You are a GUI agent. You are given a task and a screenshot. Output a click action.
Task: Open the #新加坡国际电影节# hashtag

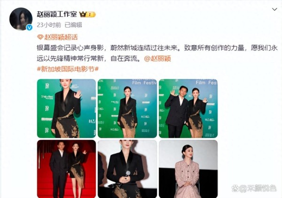pos(68,69)
